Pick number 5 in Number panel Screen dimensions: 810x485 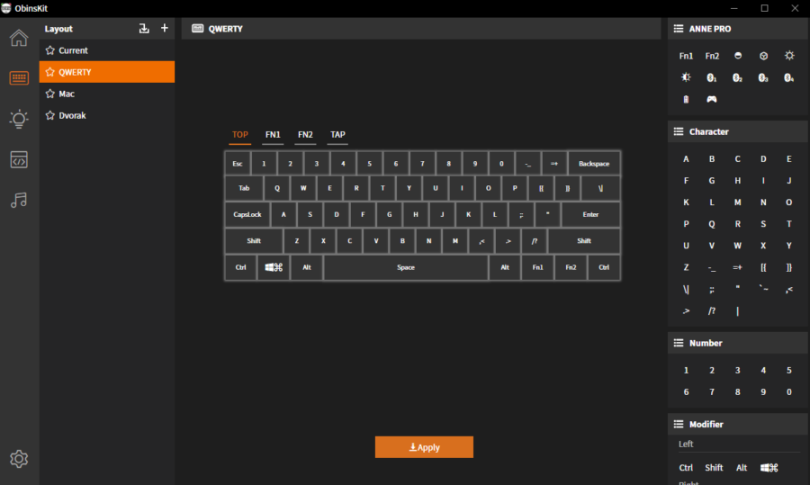pos(788,371)
